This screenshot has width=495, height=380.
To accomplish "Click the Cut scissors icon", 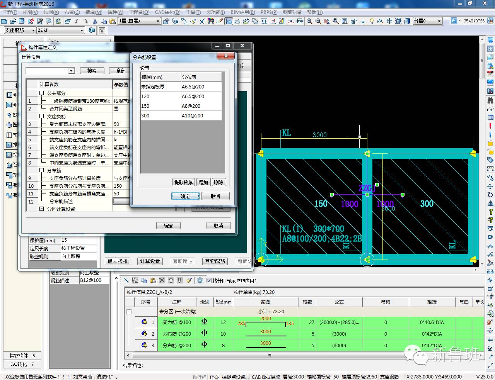I will click(x=95, y=21).
